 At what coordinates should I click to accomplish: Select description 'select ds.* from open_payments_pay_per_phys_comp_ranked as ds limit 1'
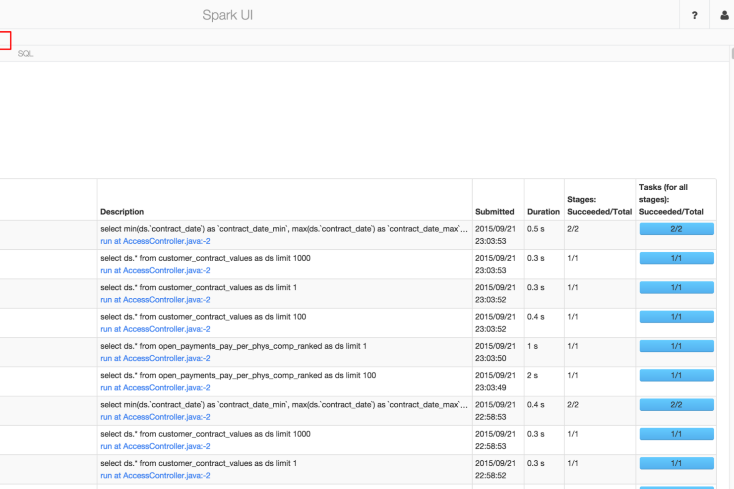234,346
